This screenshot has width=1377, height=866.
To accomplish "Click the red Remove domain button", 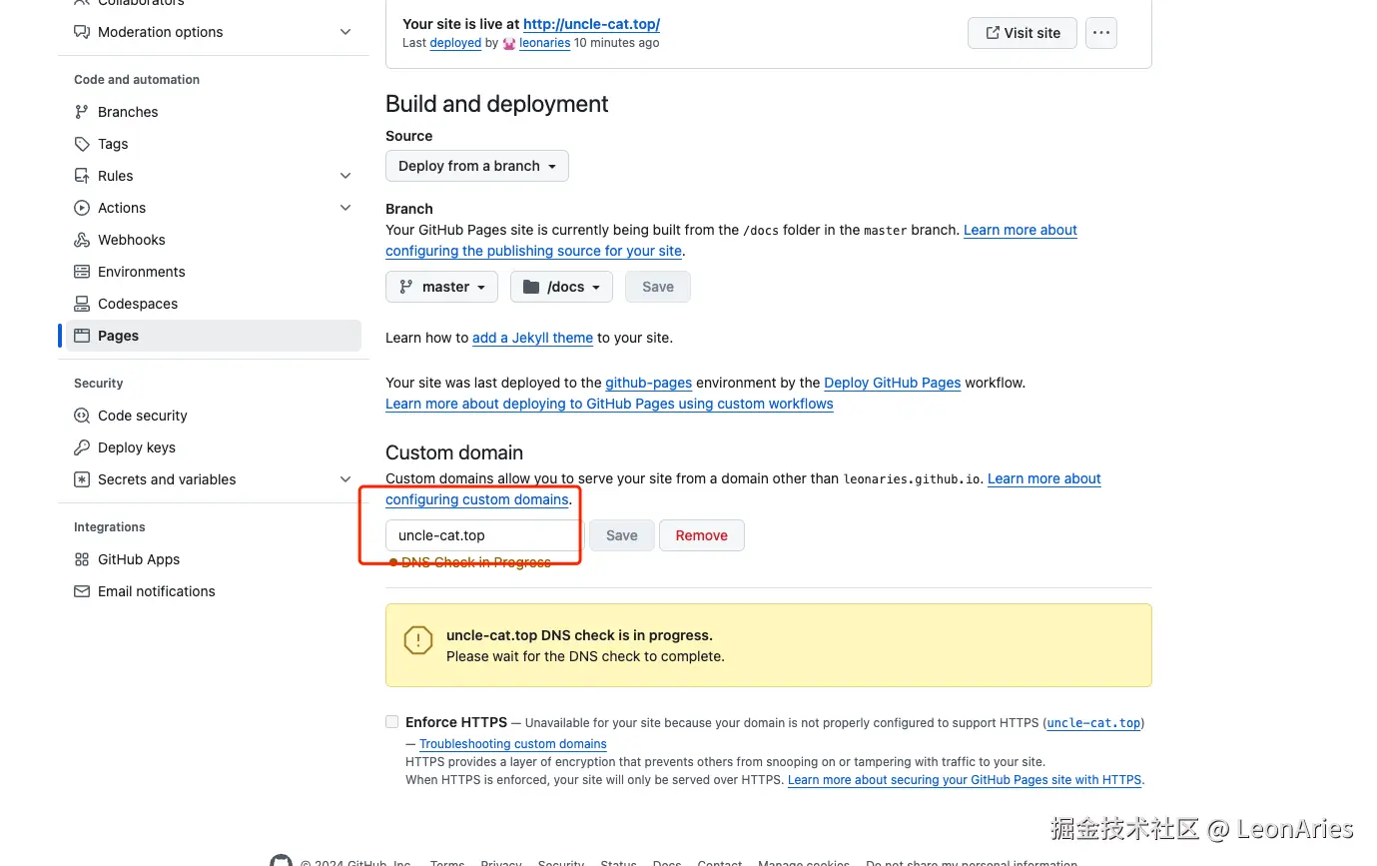I will (702, 535).
